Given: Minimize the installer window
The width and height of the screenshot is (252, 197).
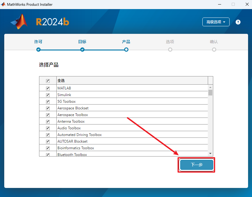Looking at the screenshot, I should click(220, 4).
